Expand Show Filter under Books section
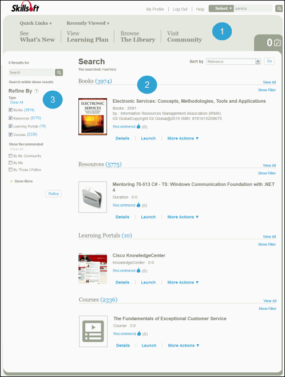 [267, 90]
